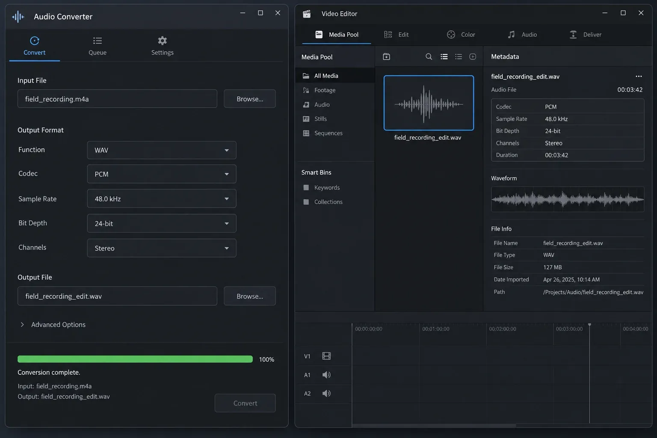Click the Date Imported value Apr 26, 2025

pos(571,280)
